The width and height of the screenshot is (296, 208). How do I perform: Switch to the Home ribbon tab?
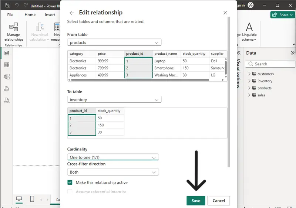[30, 15]
